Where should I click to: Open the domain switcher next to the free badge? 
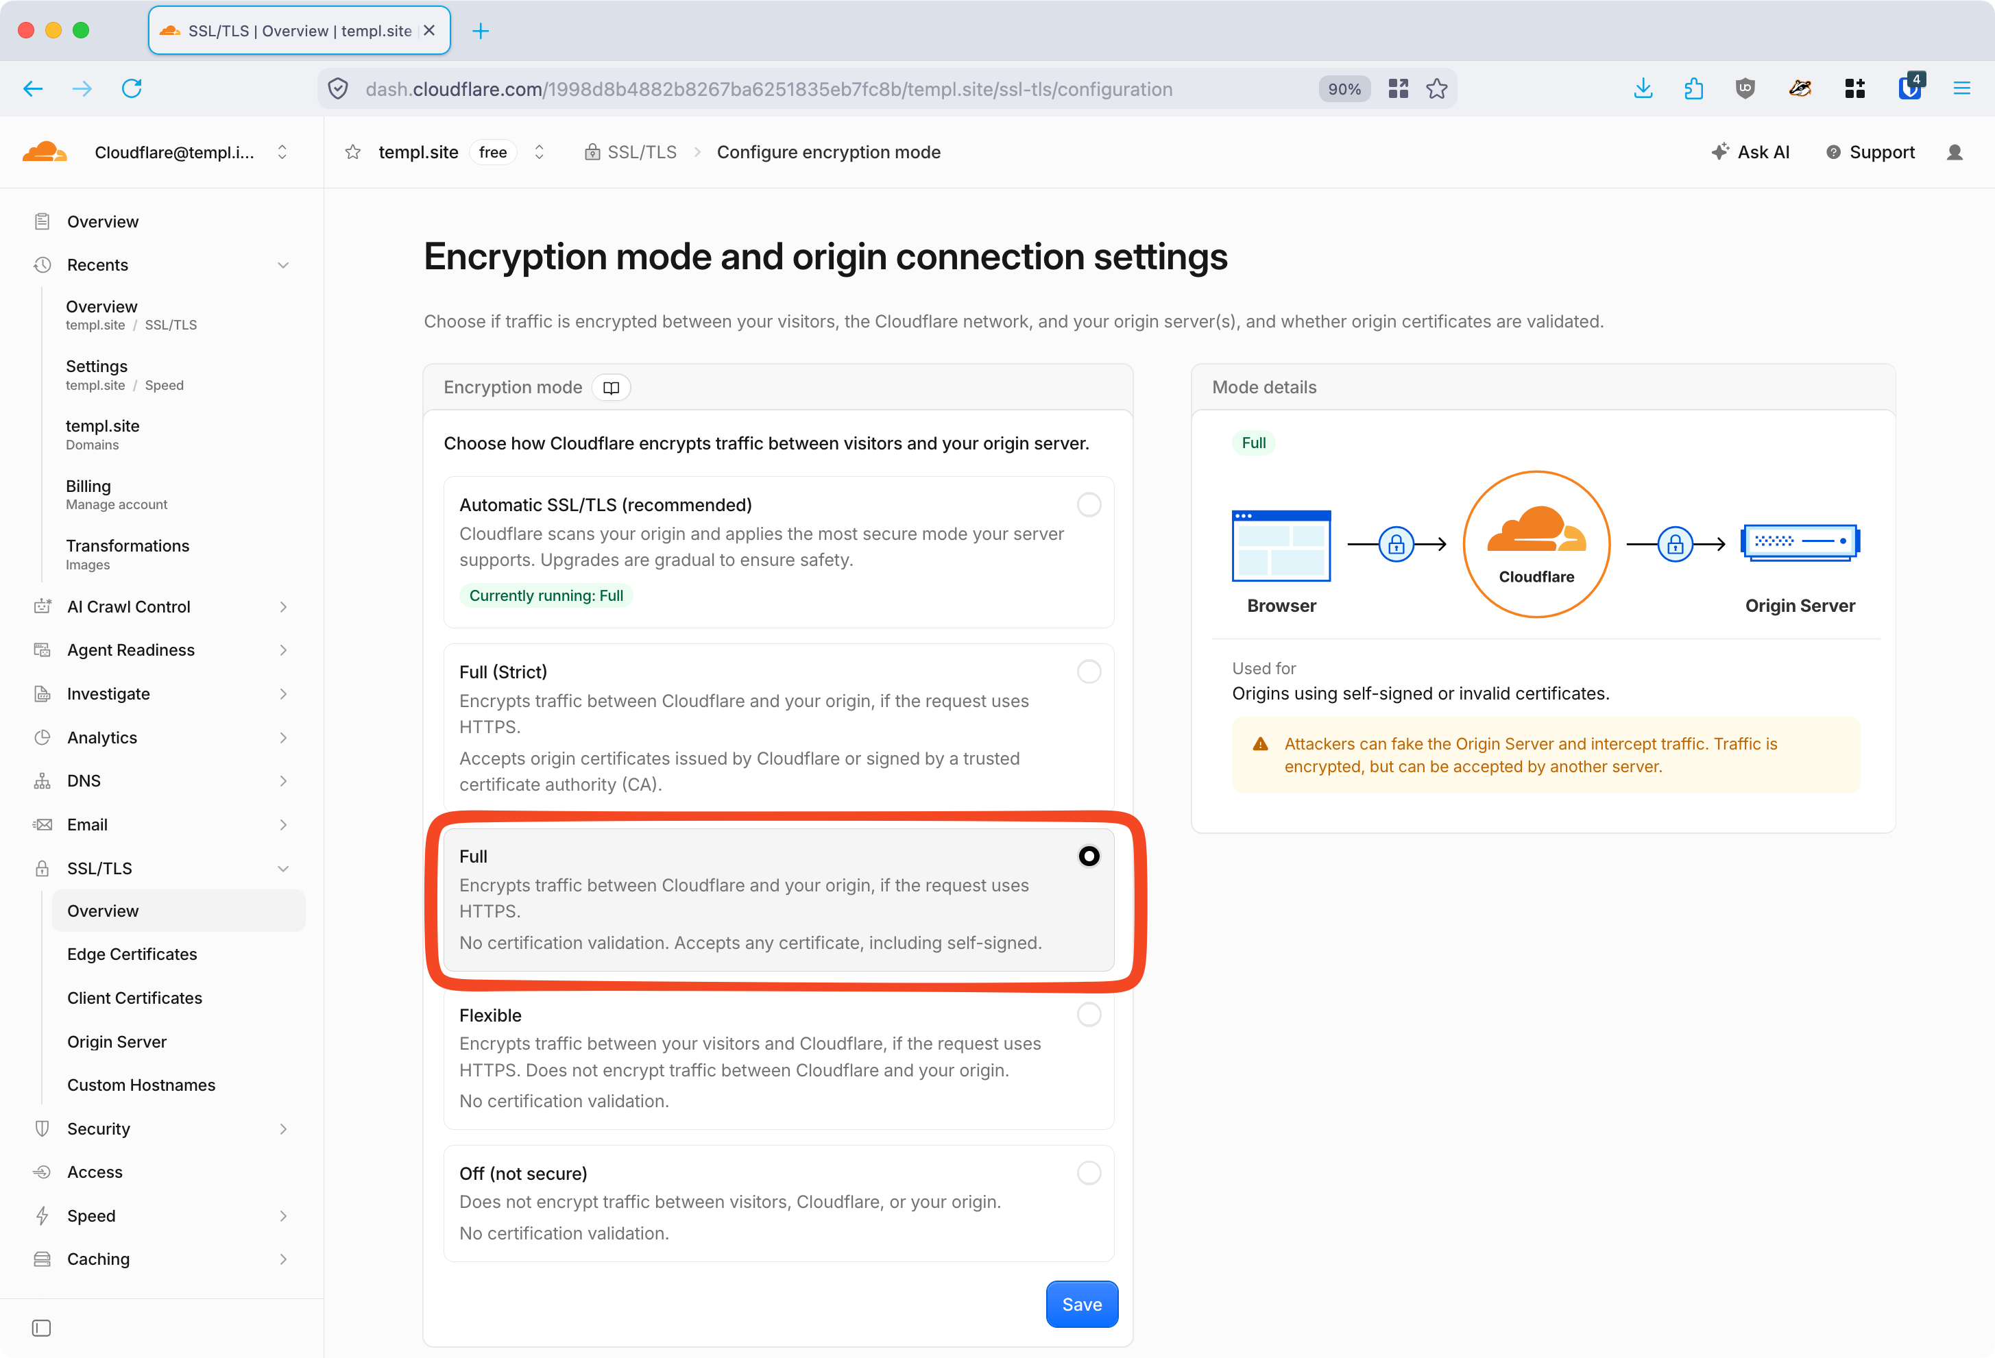pos(539,152)
